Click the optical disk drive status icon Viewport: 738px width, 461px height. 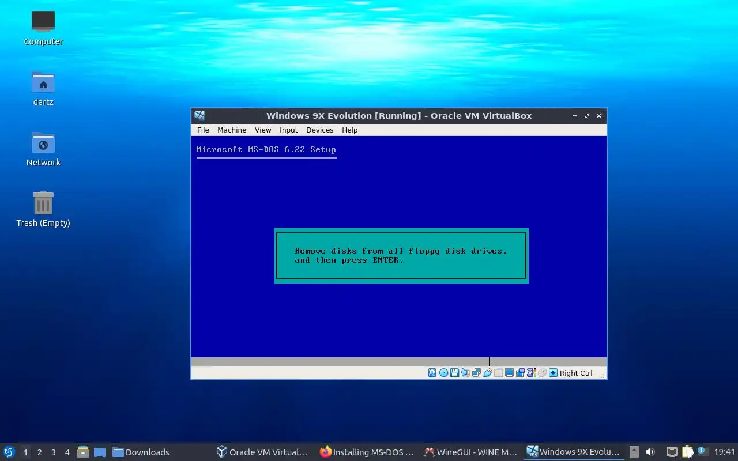click(x=443, y=373)
